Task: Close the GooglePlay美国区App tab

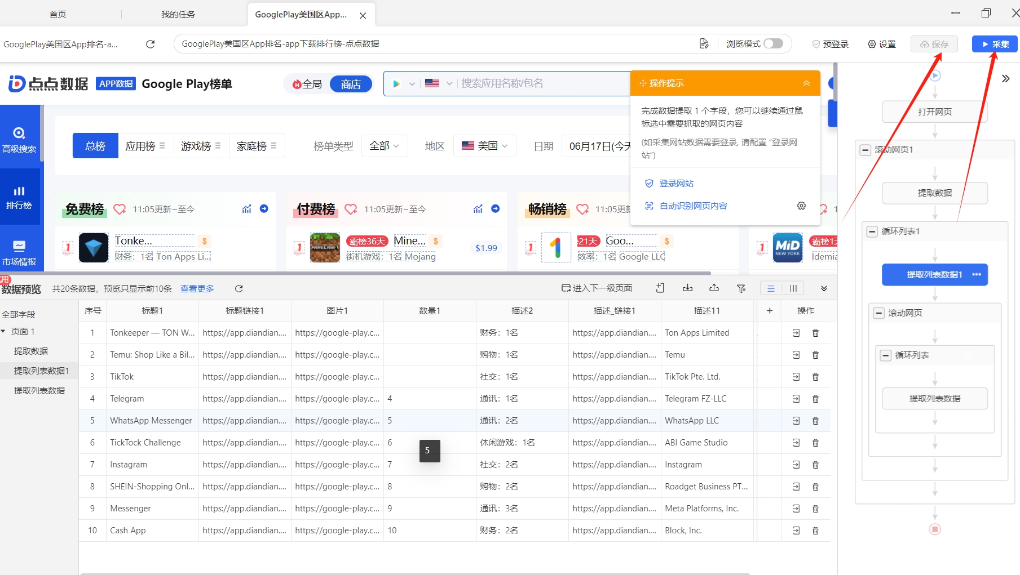Action: pyautogui.click(x=363, y=16)
